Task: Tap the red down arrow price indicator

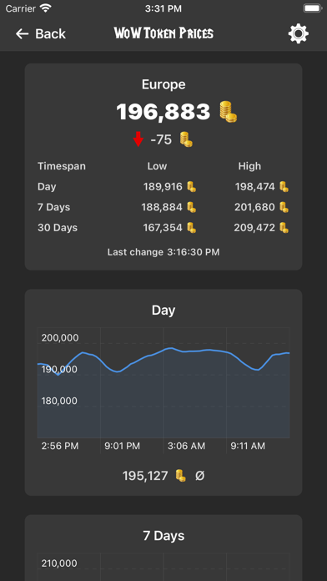Action: [138, 139]
